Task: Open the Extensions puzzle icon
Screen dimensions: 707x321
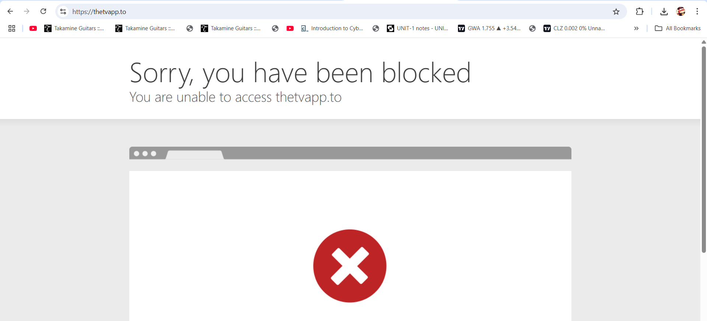Action: [640, 11]
